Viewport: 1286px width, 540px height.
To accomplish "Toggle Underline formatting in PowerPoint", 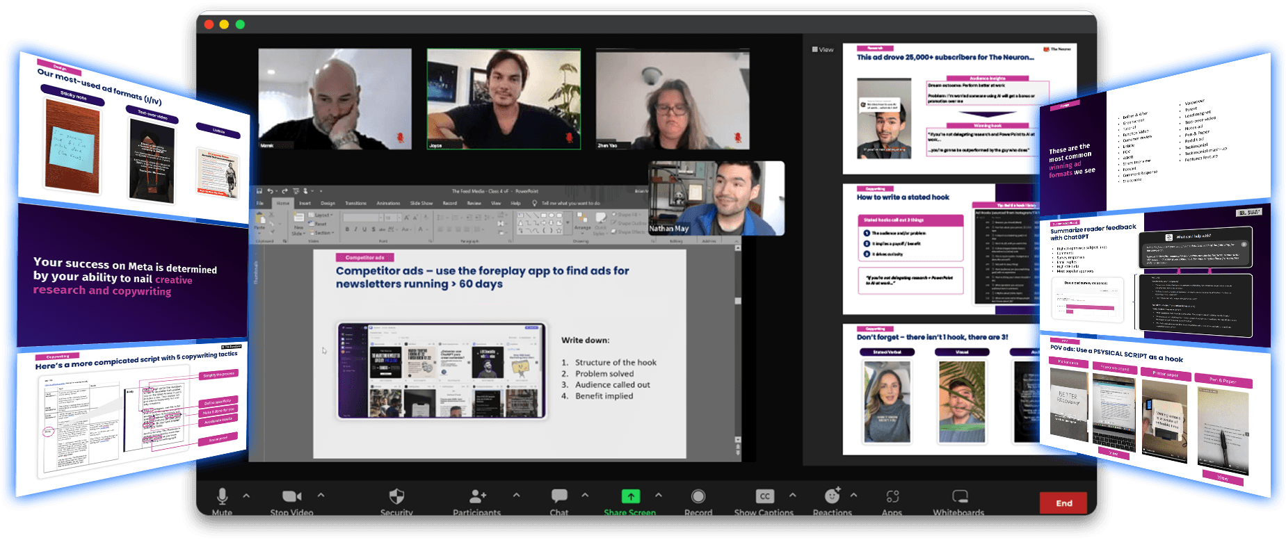I will tap(364, 229).
